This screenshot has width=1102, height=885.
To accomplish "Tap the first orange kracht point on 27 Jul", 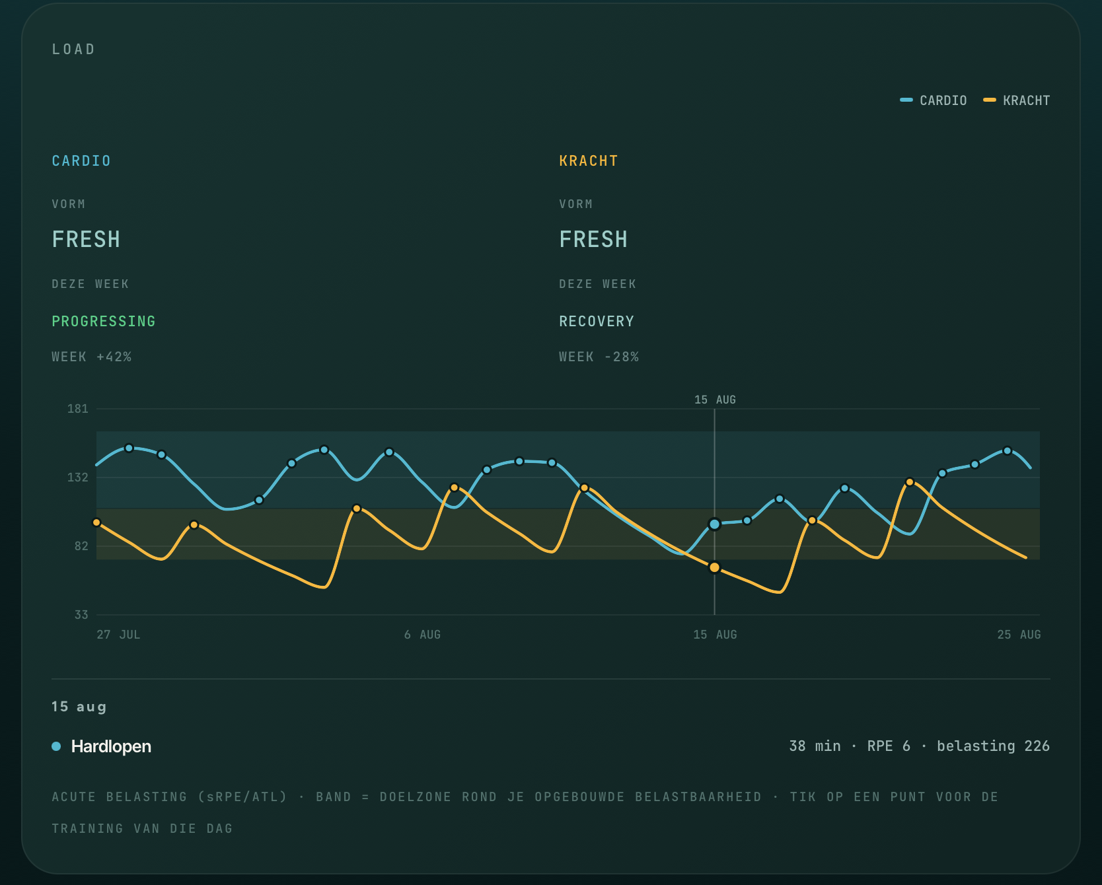I will click(x=96, y=522).
